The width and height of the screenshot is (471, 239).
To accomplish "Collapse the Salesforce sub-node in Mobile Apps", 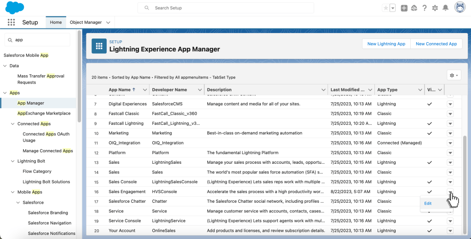I will [18, 202].
